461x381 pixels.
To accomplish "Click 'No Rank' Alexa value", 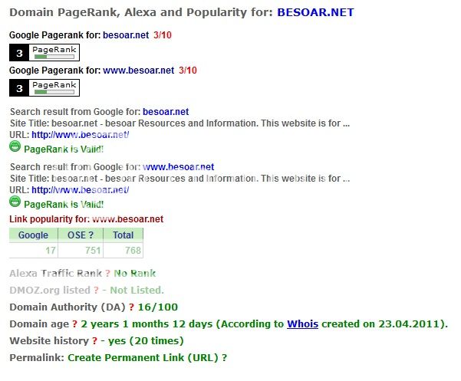I will tap(135, 274).
